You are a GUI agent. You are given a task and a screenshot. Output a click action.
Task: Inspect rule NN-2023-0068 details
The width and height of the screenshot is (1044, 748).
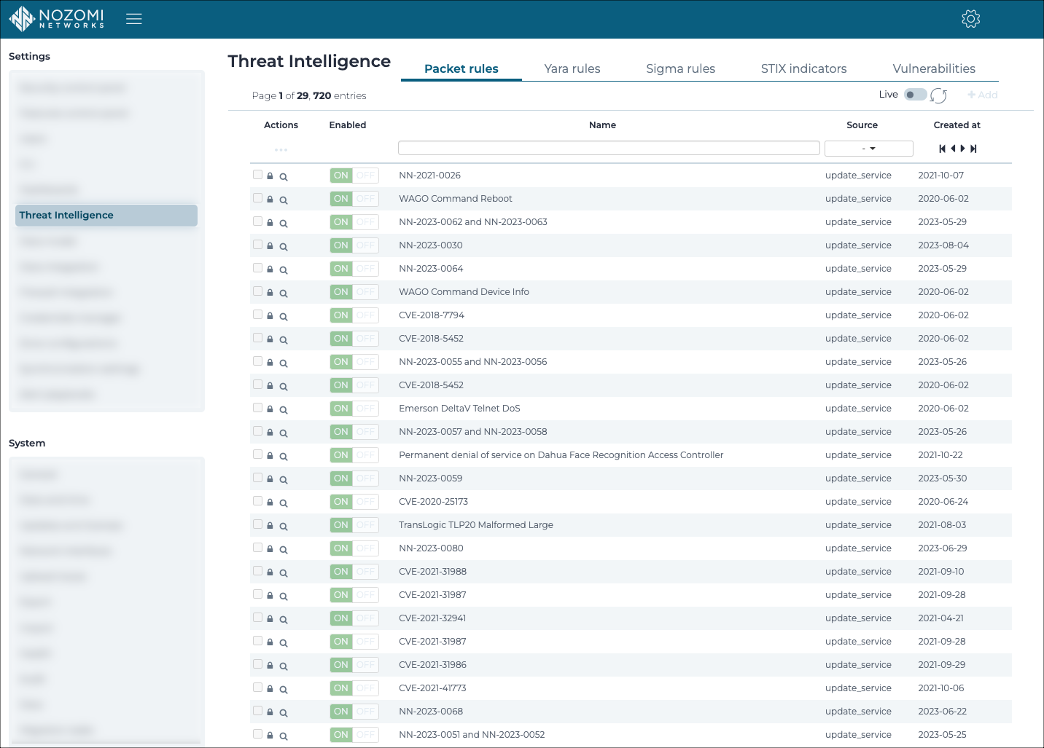click(284, 713)
